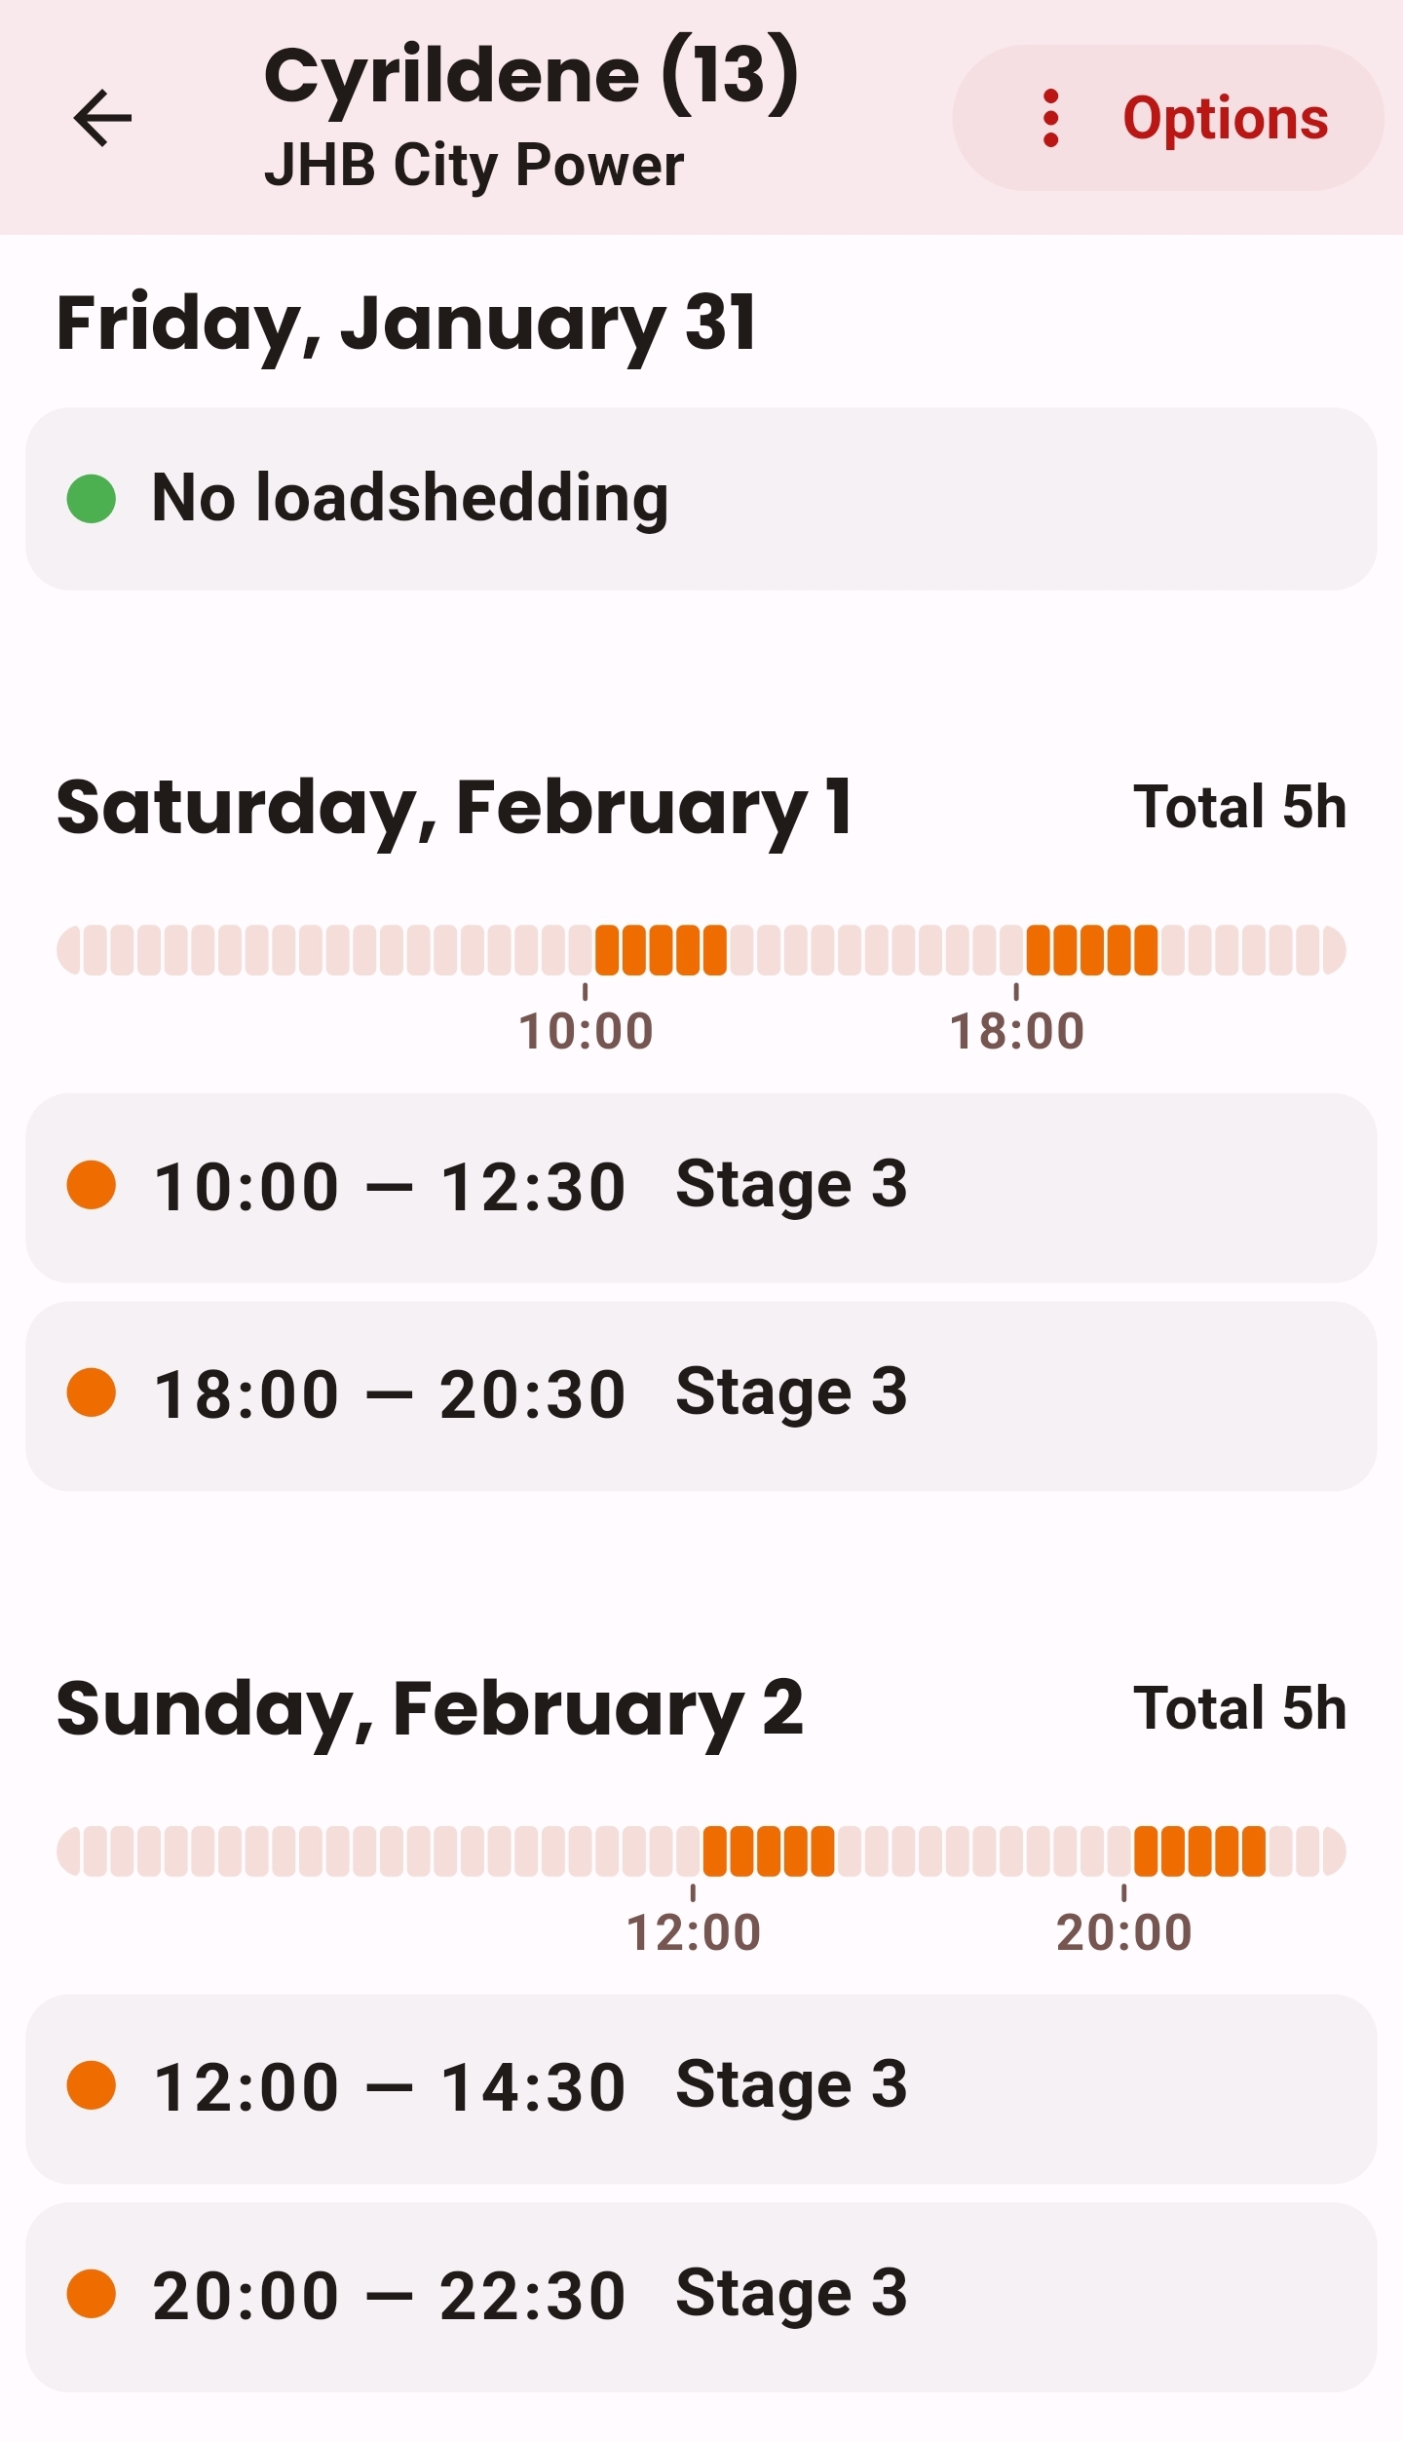1403x2441 pixels.
Task: Tap Sunday's 12:00 orange timeline block
Action: [x=768, y=1851]
